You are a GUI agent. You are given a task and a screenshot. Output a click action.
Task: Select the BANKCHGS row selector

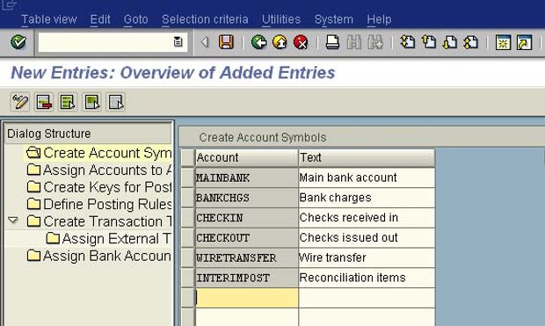click(x=188, y=198)
